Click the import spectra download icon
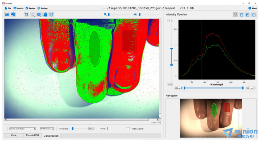 (x=248, y=15)
